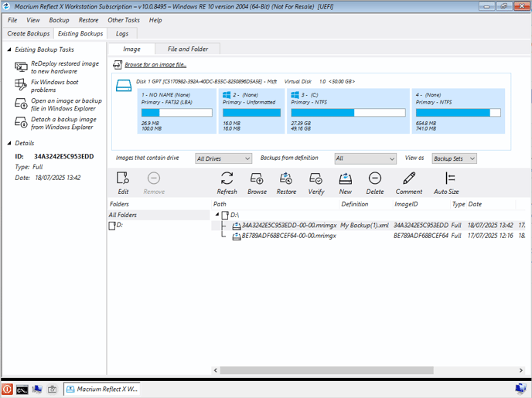This screenshot has height=398, width=532.
Task: Click Fix Windows boot problems text
Action: click(54, 86)
